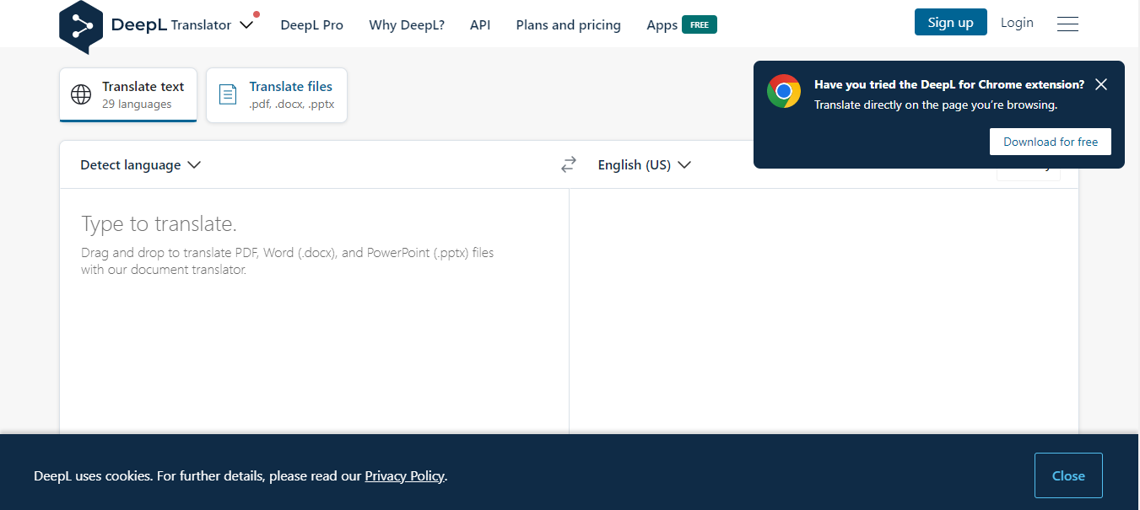
Task: Swap source and target languages
Action: [569, 165]
